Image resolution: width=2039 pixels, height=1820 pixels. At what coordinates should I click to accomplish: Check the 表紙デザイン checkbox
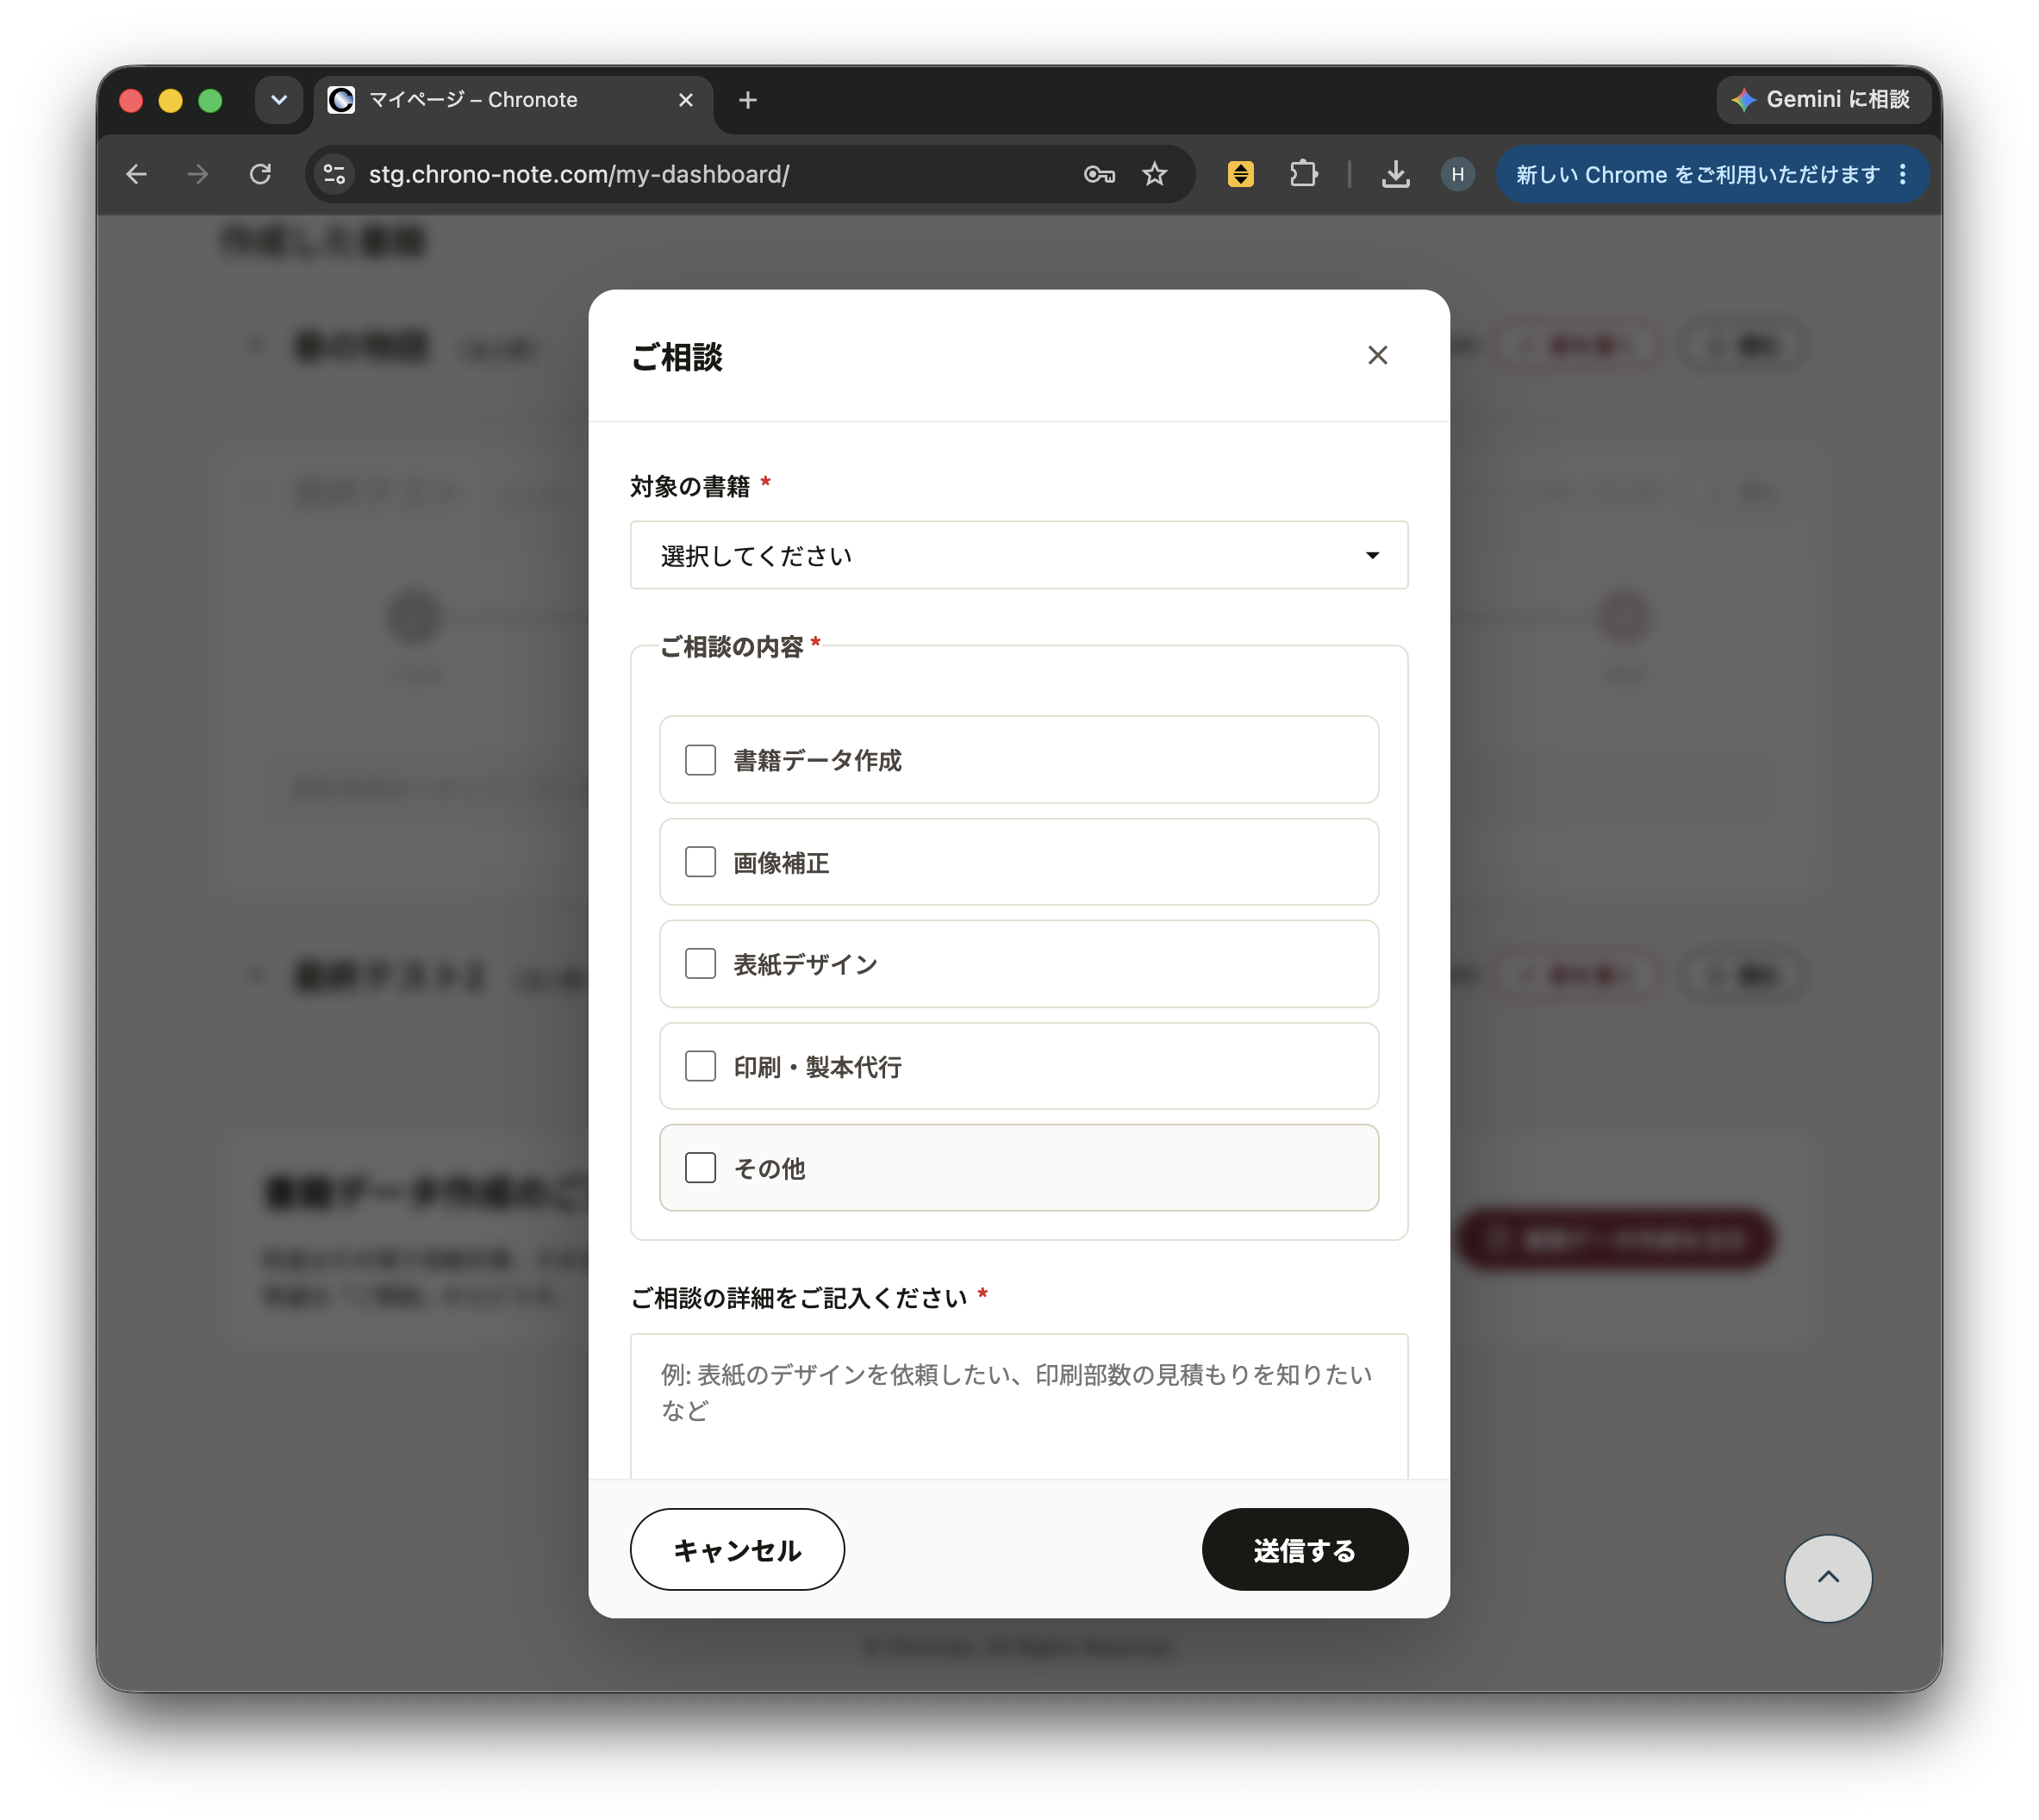(x=700, y=964)
